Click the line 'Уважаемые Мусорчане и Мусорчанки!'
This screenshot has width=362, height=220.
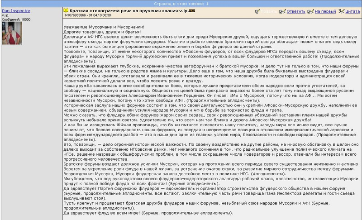pyautogui.click(x=104, y=27)
